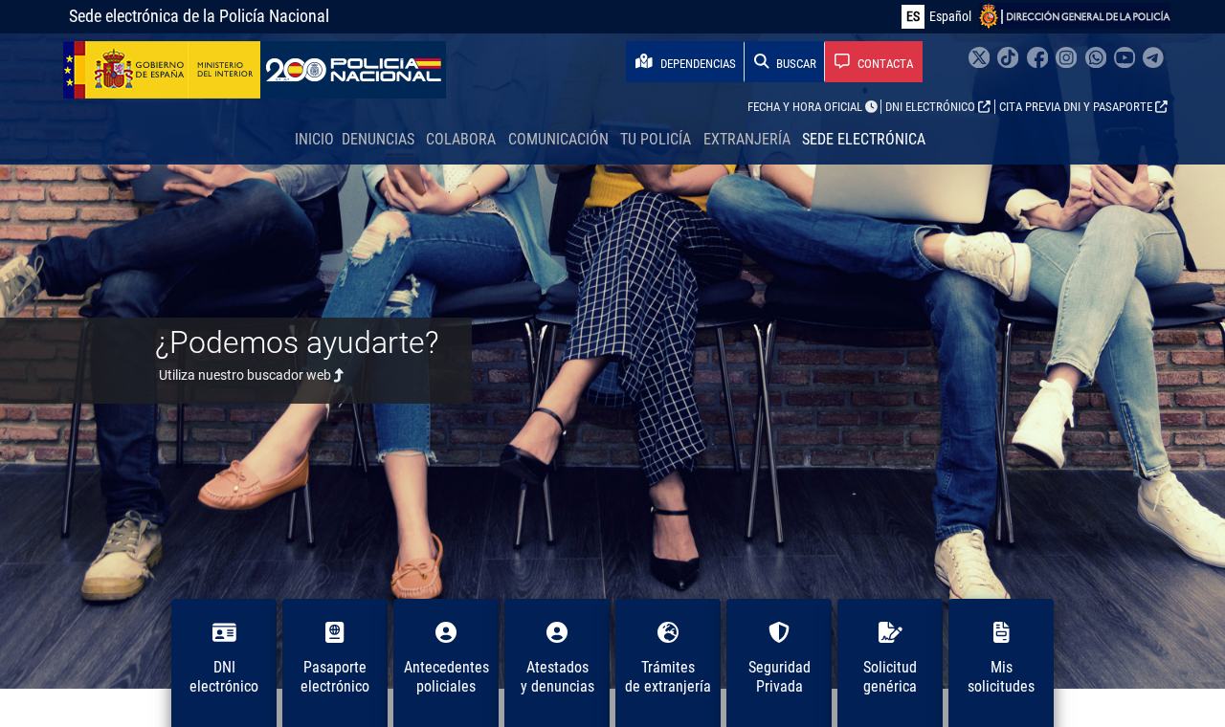Open the Colabora menu
Viewport: 1225px width, 727px height.
(x=461, y=139)
